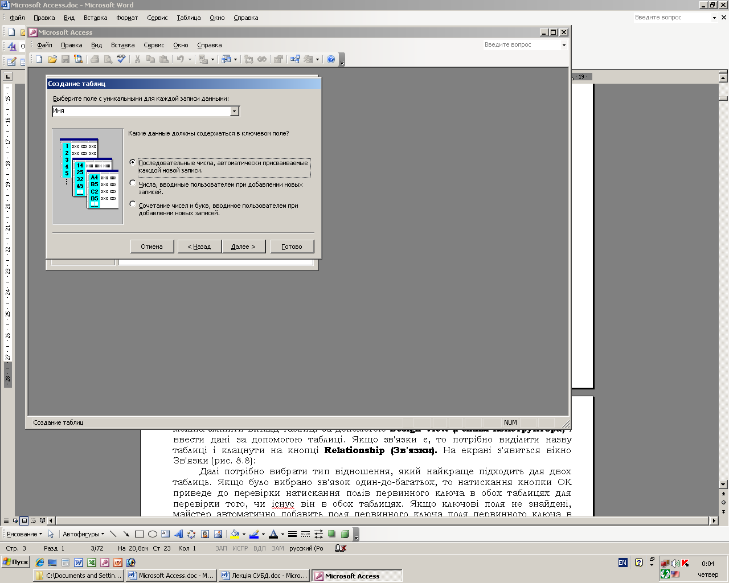Open the Формат menu in Word window
Viewport: 729px width, 583px height.
(127, 18)
